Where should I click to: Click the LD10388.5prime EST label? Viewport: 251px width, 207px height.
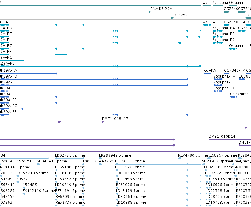pos(131,203)
